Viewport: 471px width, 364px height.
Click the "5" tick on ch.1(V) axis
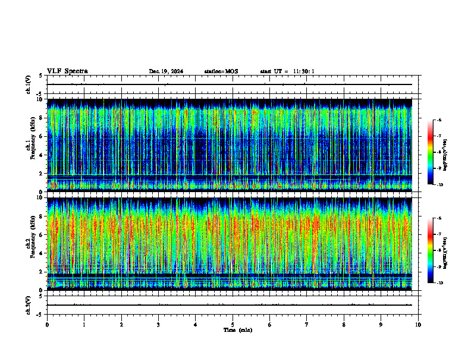point(40,76)
